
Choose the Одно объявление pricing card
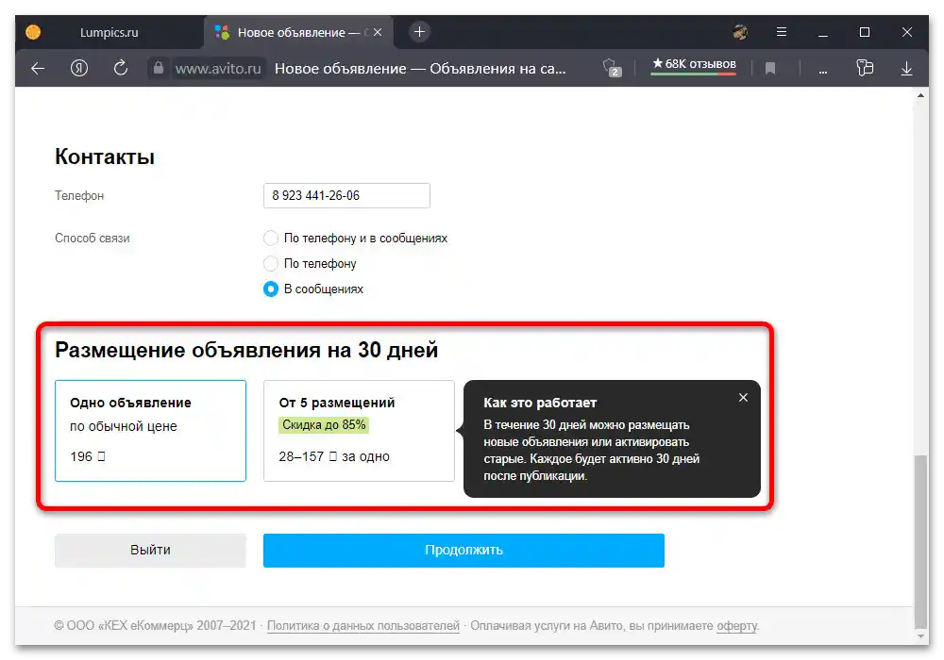[150, 430]
